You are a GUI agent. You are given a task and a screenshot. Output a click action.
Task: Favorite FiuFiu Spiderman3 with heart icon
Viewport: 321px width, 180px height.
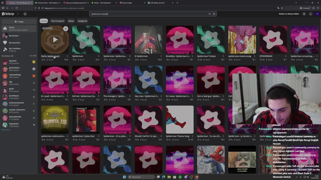click(x=65, y=60)
